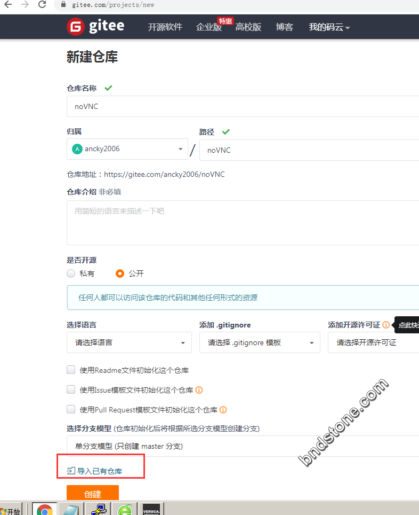The height and width of the screenshot is (515, 419).
Task: Click the 新建仓库 page heading
Action: coord(92,57)
